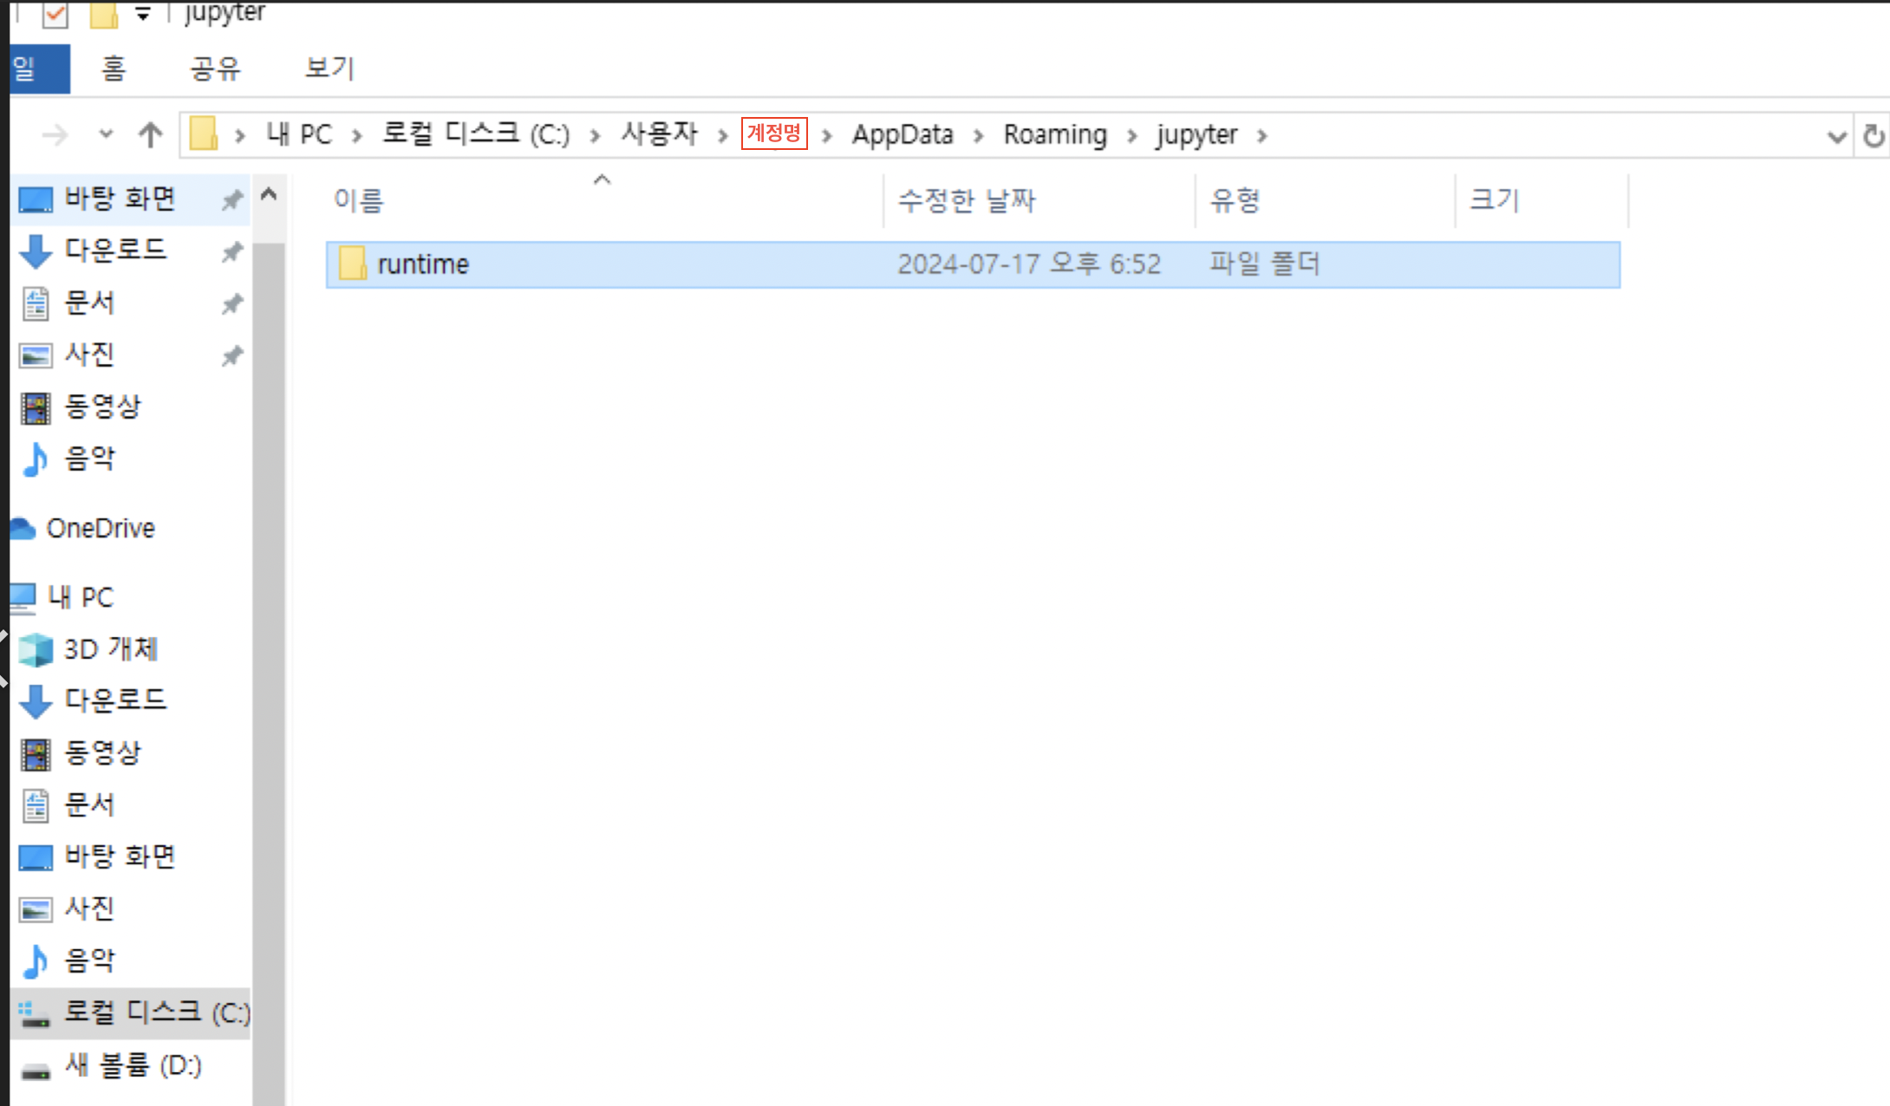1890x1106 pixels.
Task: Switch to the 홈 ribbon tab
Action: click(114, 68)
